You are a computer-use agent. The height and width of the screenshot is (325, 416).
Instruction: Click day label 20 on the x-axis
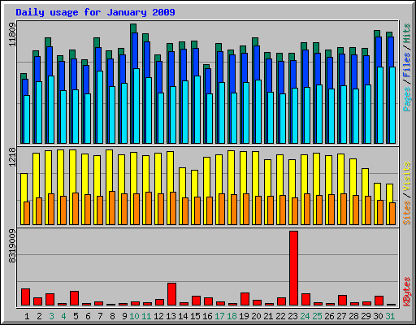(256, 316)
